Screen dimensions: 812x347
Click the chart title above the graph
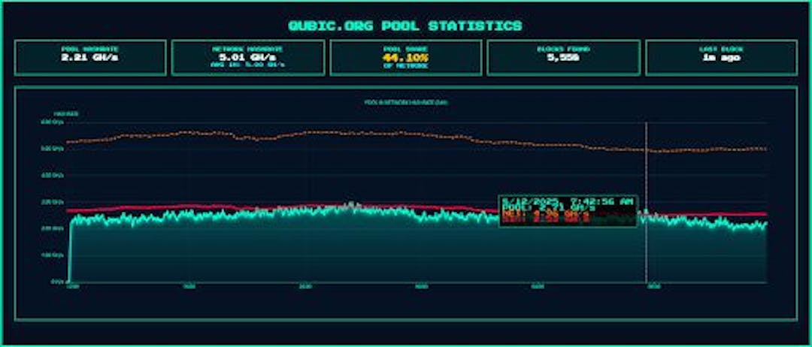click(x=405, y=102)
